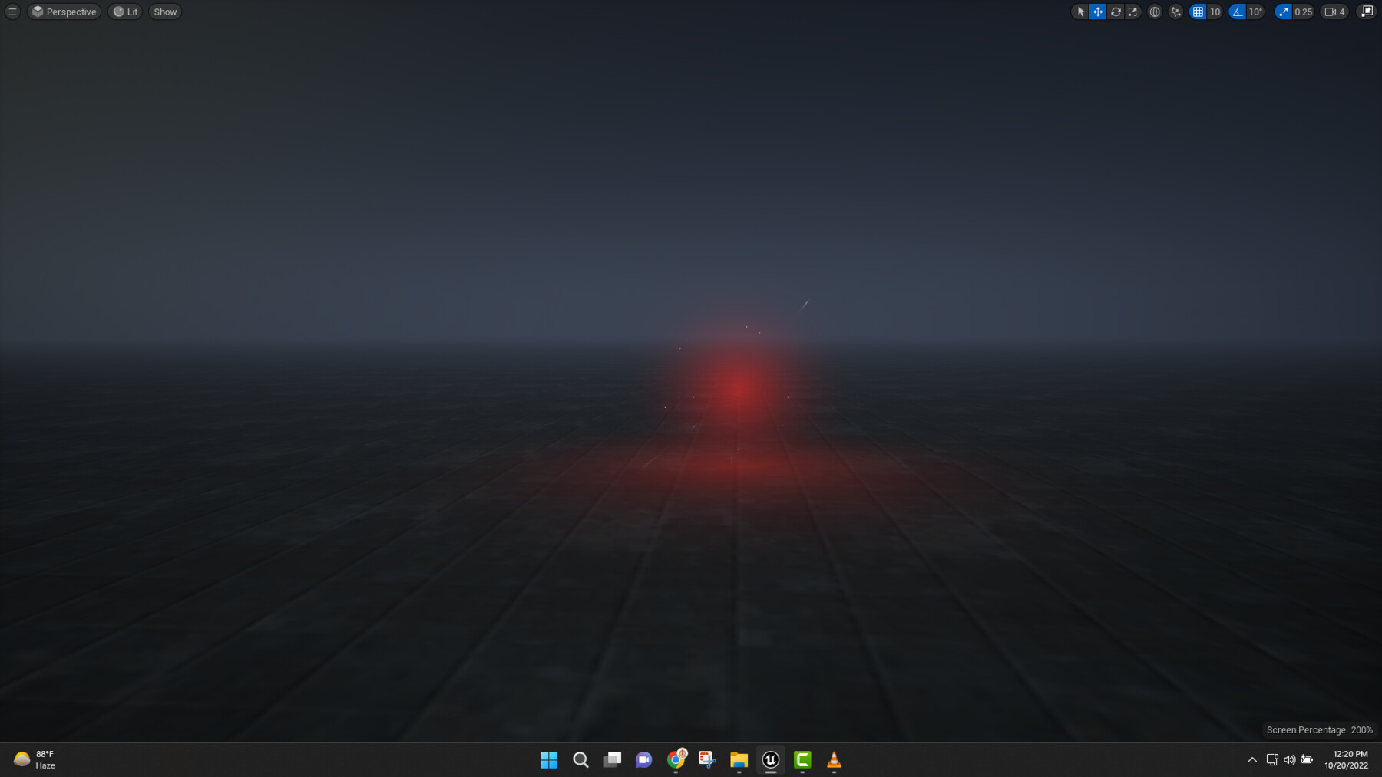The image size is (1382, 777).
Task: Open the Lit view mode dropdown
Action: (x=125, y=12)
